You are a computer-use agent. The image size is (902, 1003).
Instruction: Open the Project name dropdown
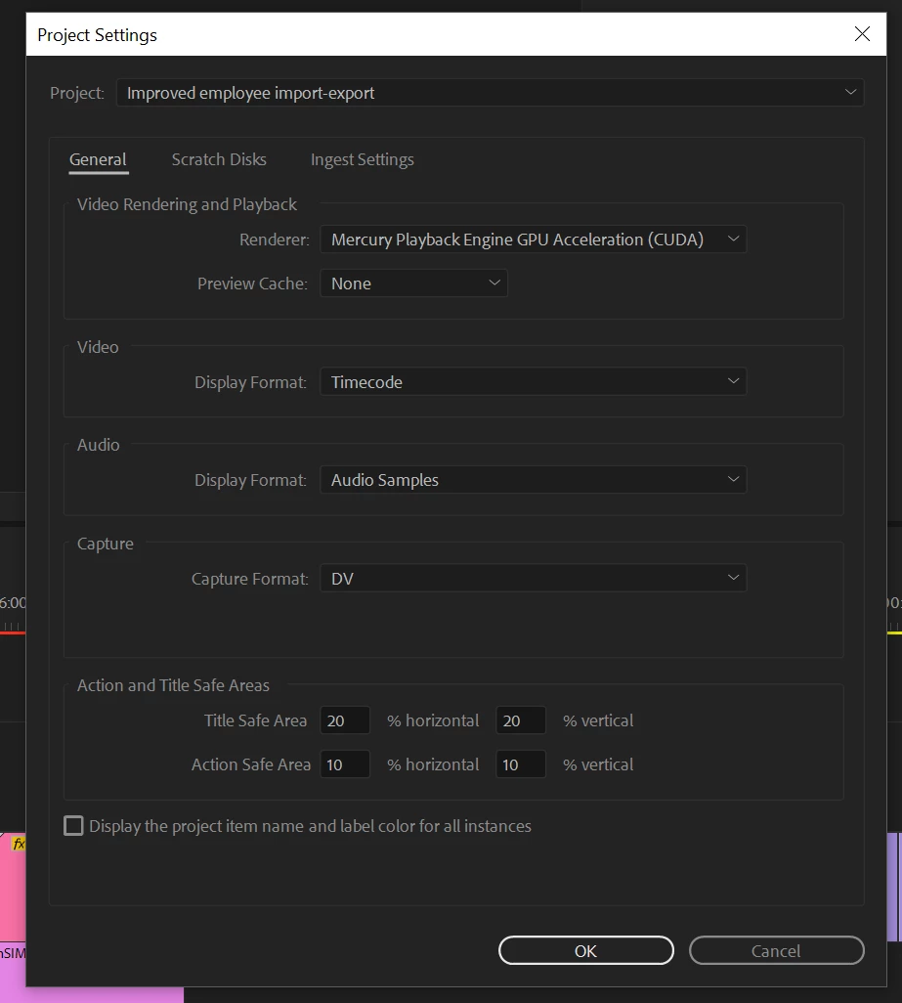click(x=490, y=93)
